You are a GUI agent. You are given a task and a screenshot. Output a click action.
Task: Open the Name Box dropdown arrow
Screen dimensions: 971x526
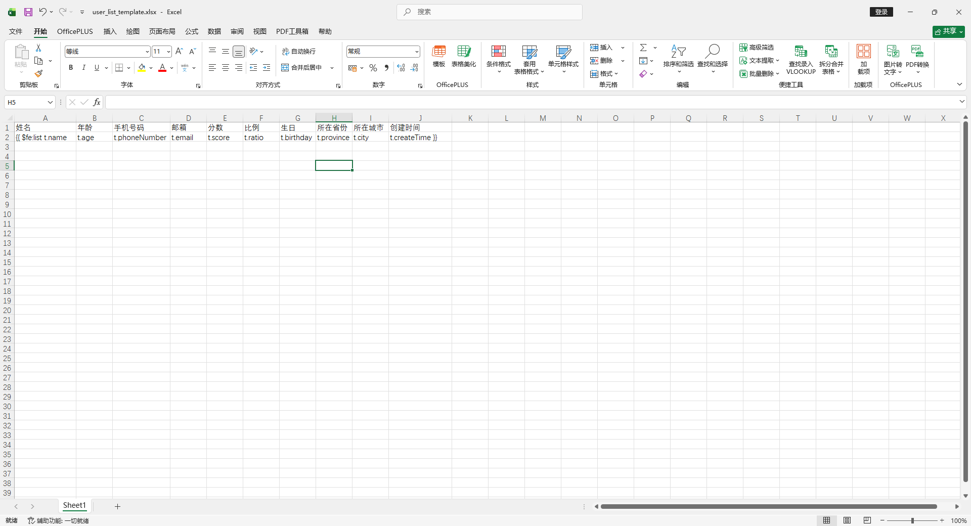[x=50, y=102]
